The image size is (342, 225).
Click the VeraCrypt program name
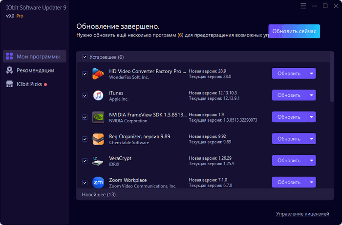tap(120, 158)
